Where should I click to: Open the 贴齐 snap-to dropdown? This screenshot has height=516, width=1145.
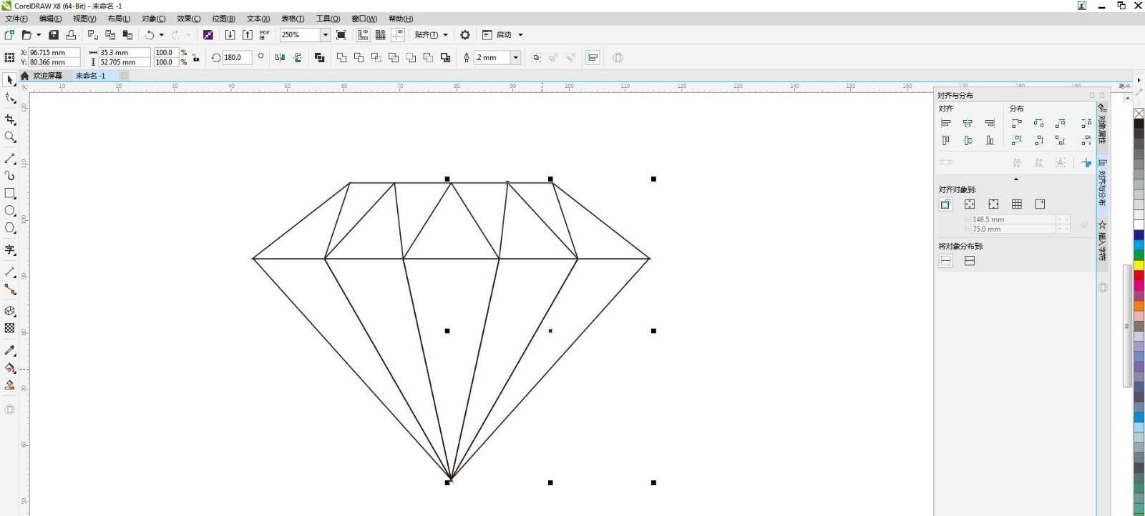(431, 34)
